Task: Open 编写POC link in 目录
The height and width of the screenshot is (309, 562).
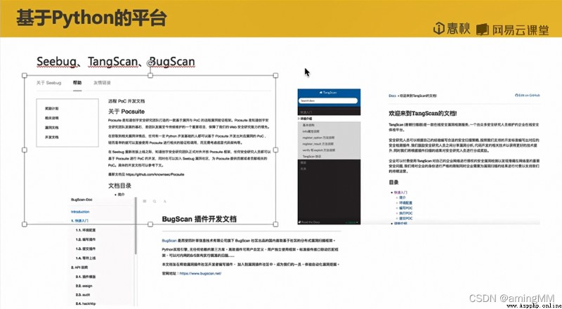Action: click(406, 208)
